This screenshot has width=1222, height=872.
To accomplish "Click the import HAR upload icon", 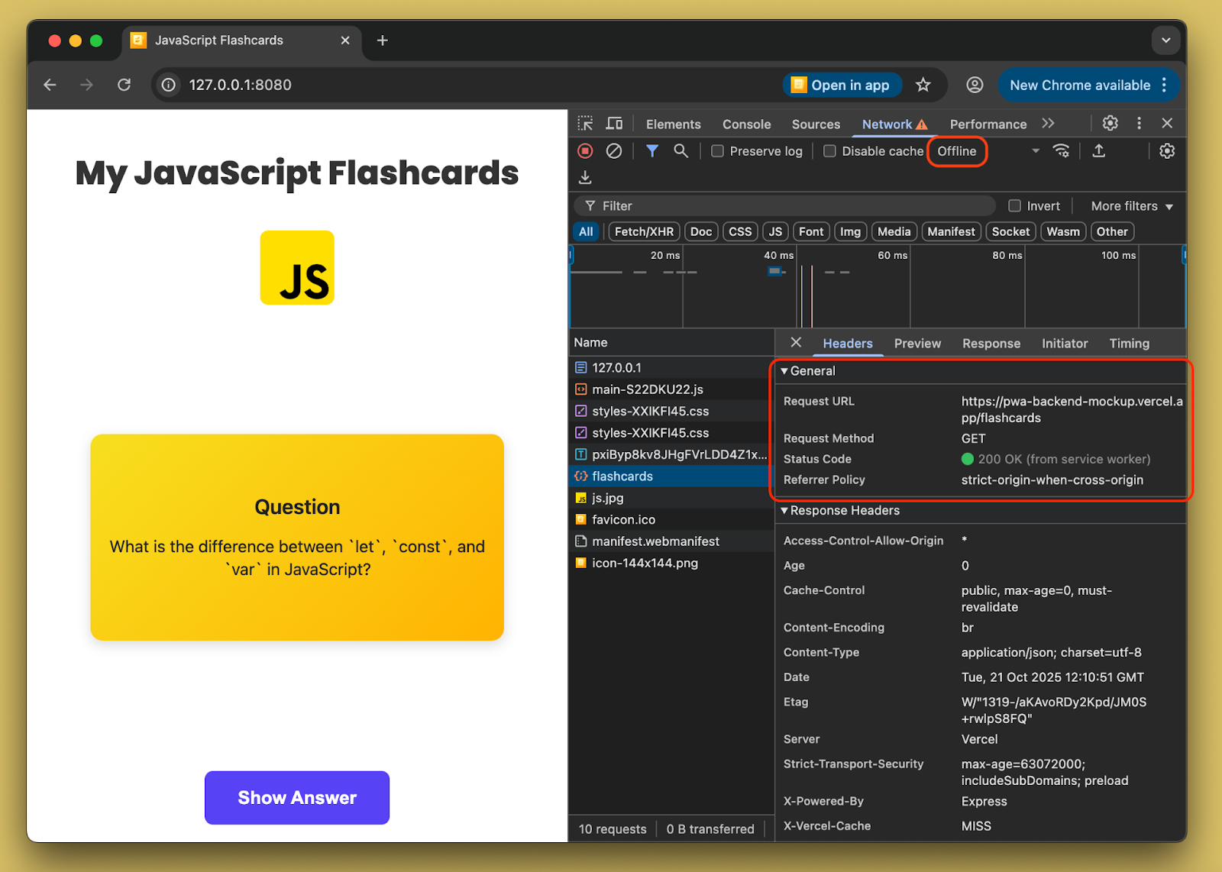I will [1099, 151].
